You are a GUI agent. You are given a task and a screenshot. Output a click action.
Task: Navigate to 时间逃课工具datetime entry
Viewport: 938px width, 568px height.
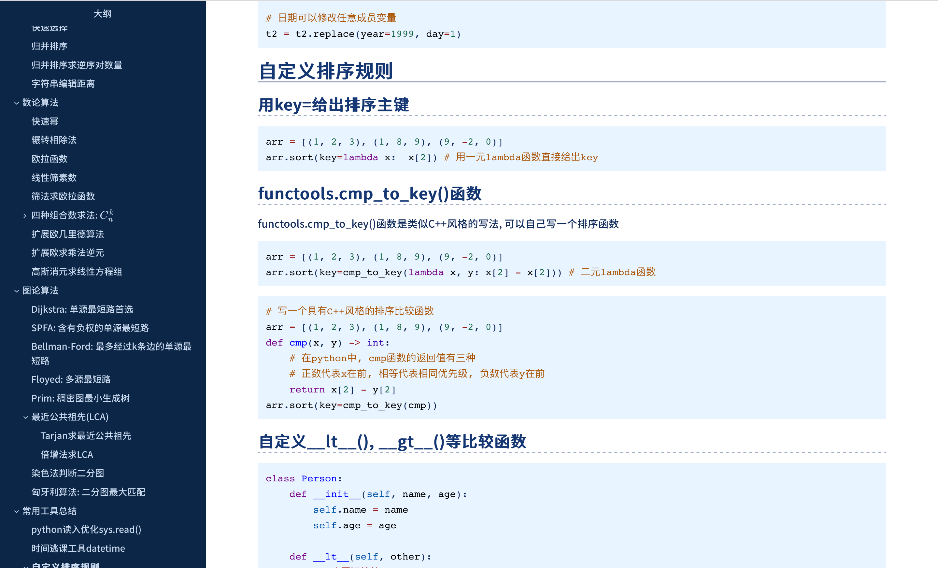78,548
